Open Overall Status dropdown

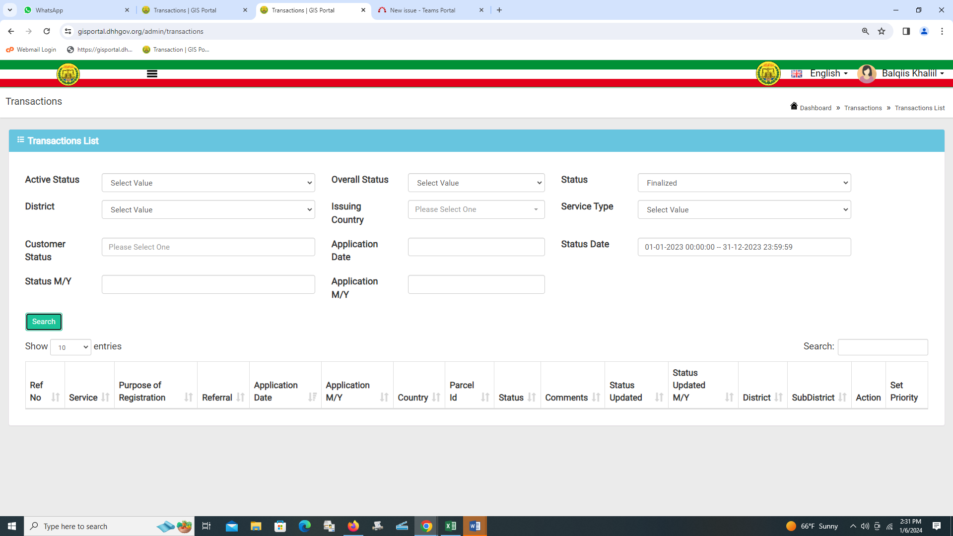pos(476,183)
